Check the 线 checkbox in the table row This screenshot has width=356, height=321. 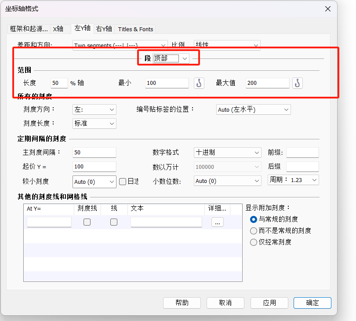(114, 222)
